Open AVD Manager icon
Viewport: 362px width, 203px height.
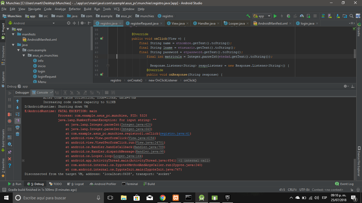coord(330,16)
